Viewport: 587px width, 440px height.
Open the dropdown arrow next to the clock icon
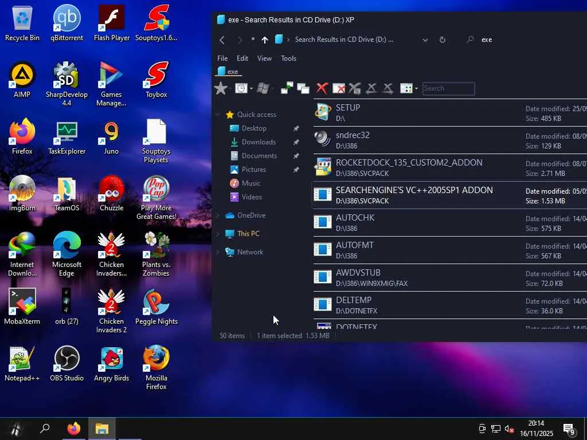[x=251, y=89]
